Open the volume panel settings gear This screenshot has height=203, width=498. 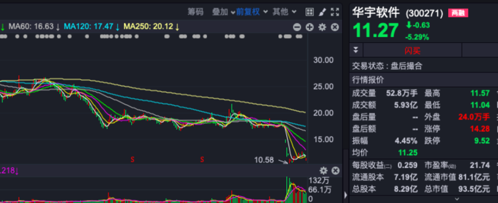(323, 171)
